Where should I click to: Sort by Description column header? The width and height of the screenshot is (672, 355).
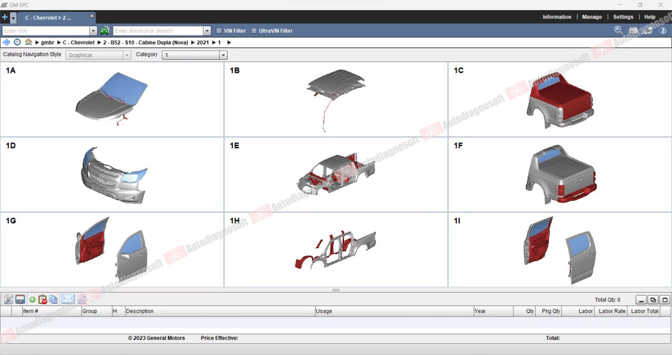(x=220, y=311)
